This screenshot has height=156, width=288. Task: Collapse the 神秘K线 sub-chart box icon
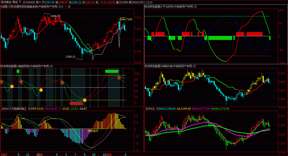(x=194, y=66)
